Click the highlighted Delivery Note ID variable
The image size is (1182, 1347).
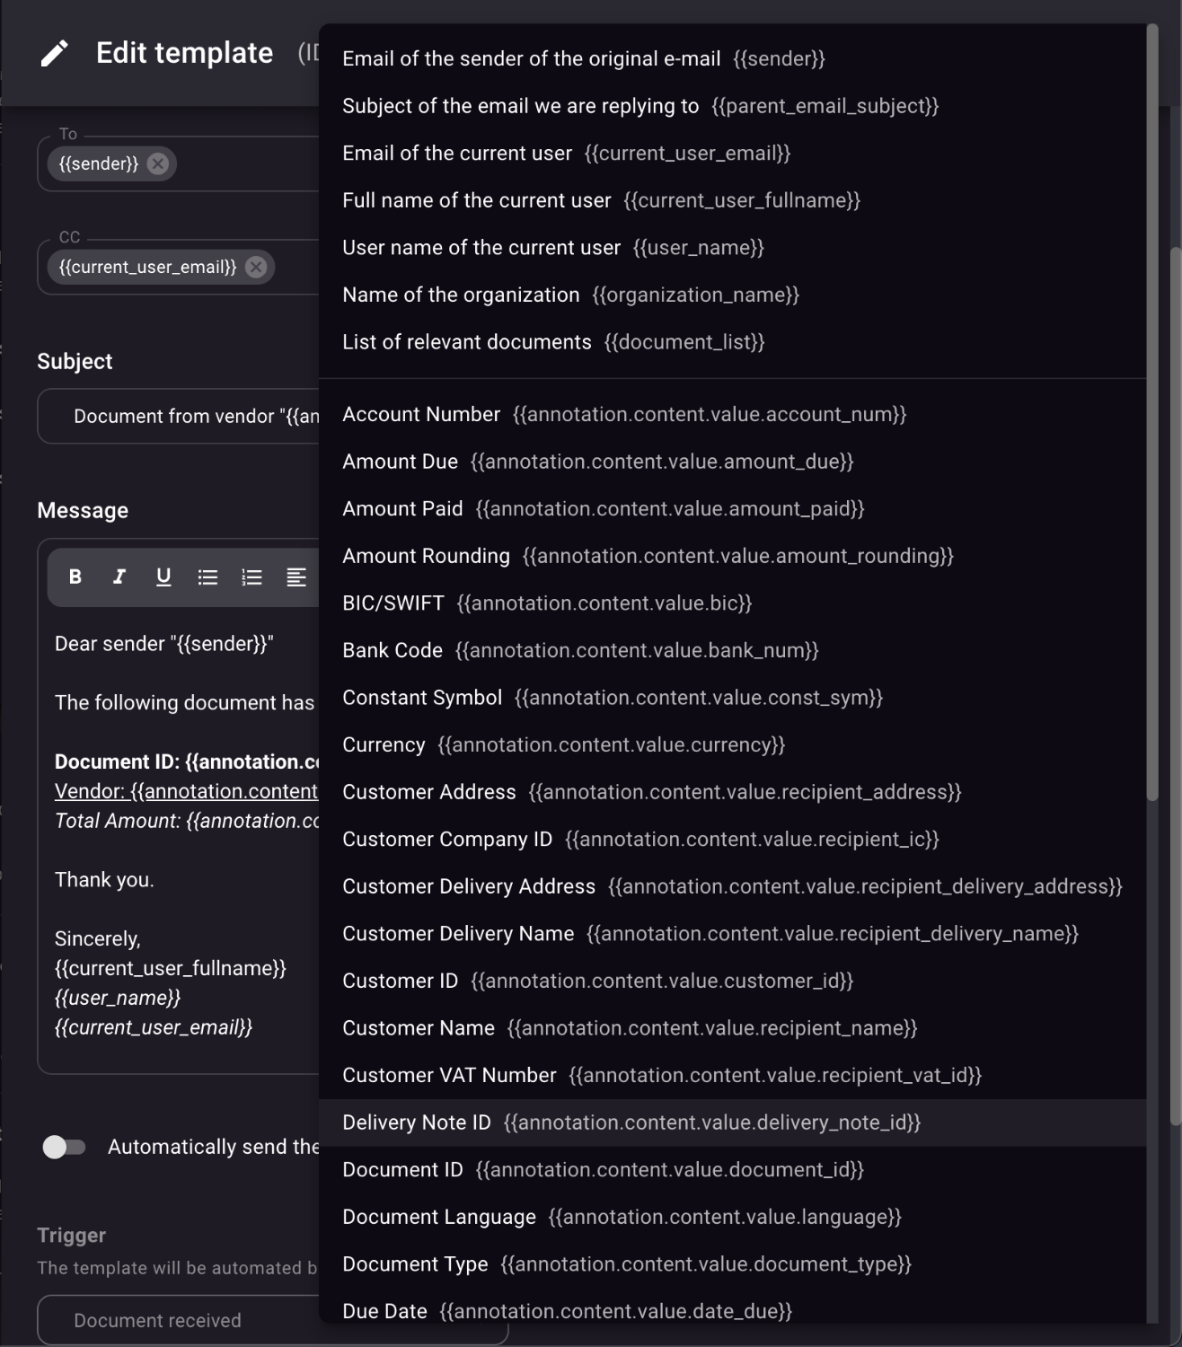[x=732, y=1122]
